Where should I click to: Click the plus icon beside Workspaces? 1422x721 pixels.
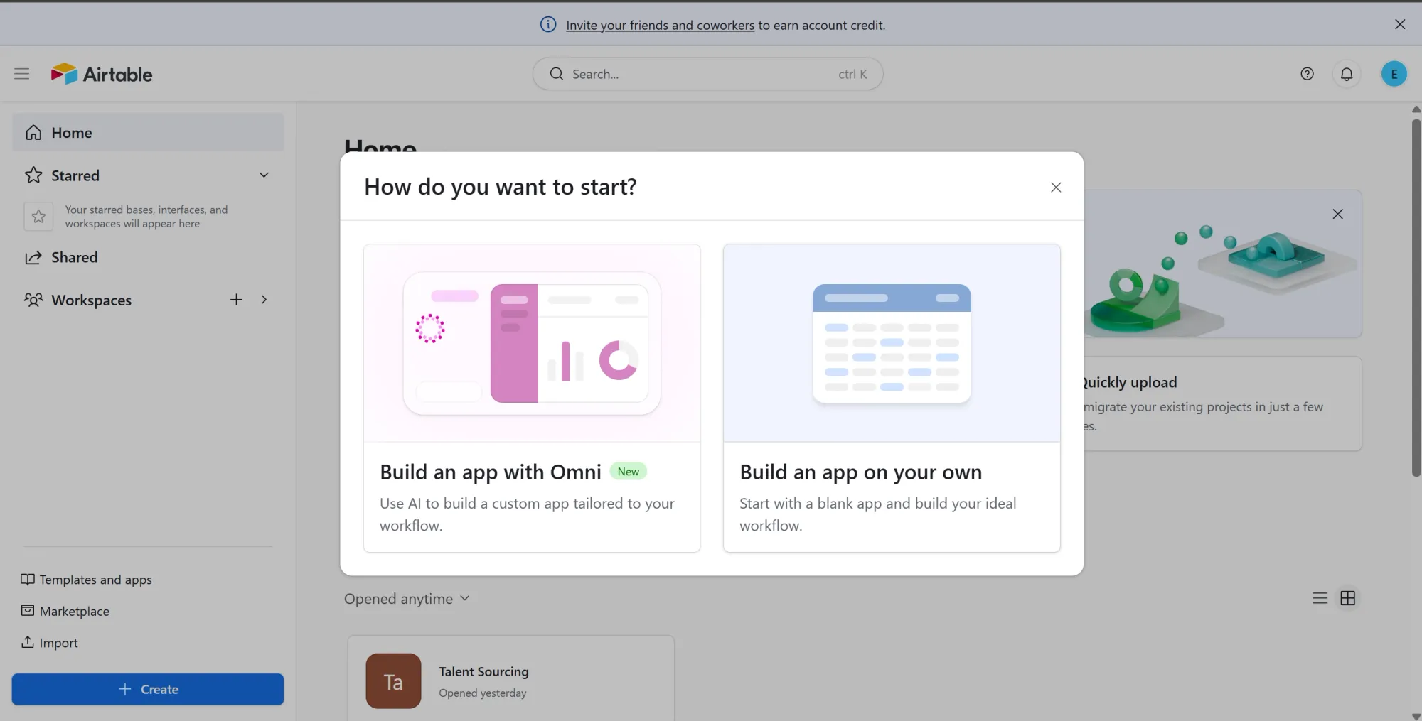(x=236, y=300)
